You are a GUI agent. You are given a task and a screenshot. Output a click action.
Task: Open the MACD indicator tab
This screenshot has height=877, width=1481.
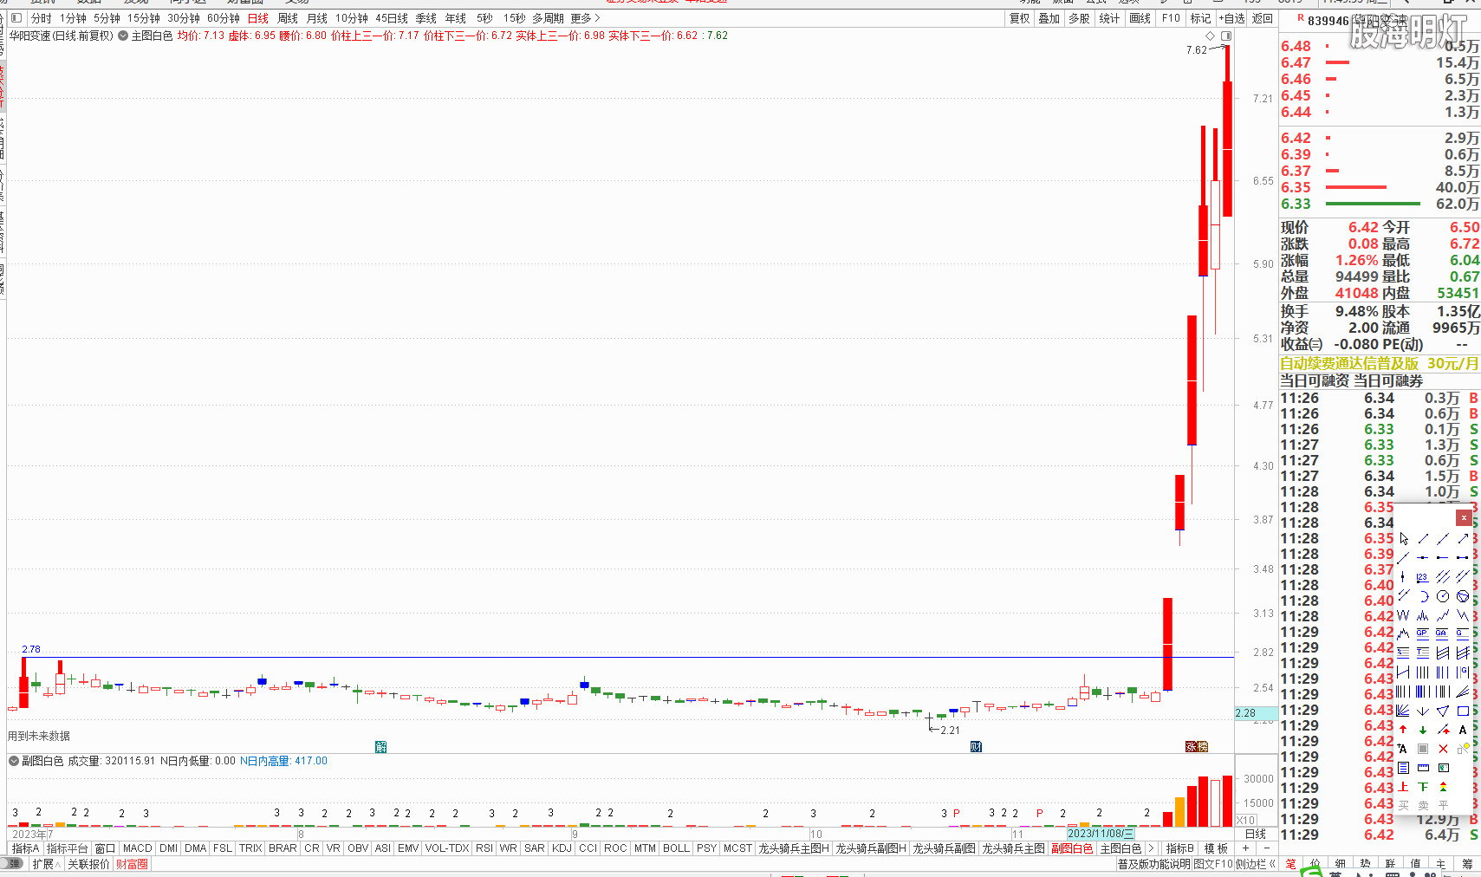pos(137,848)
